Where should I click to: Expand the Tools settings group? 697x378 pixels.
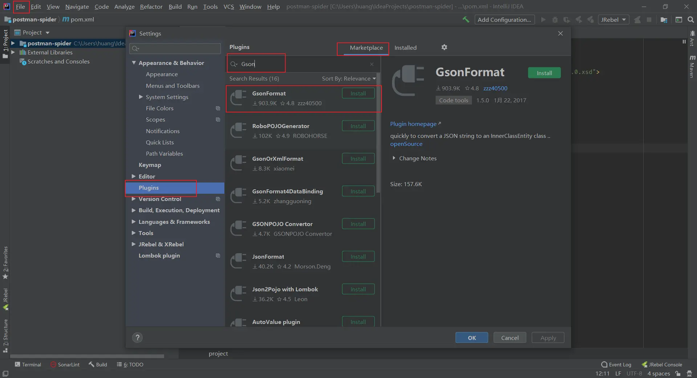(134, 233)
